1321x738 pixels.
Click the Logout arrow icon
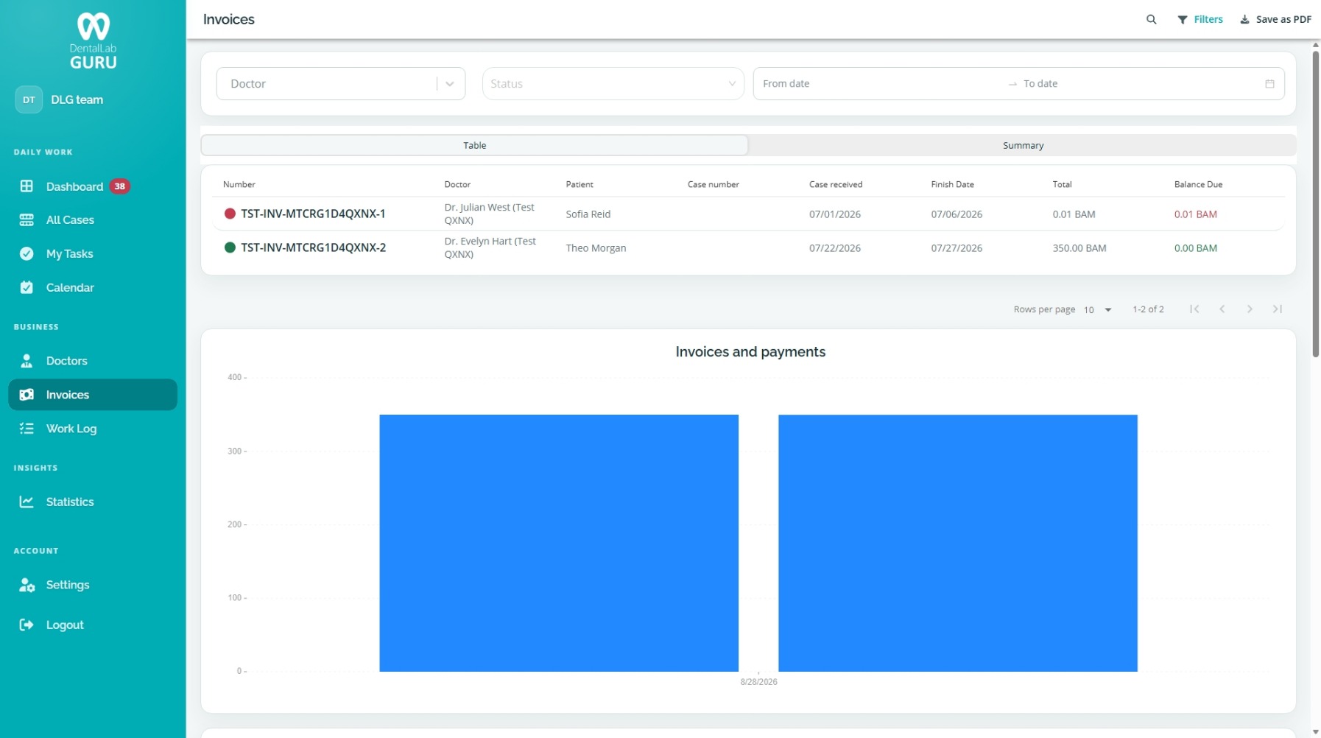[x=27, y=625]
